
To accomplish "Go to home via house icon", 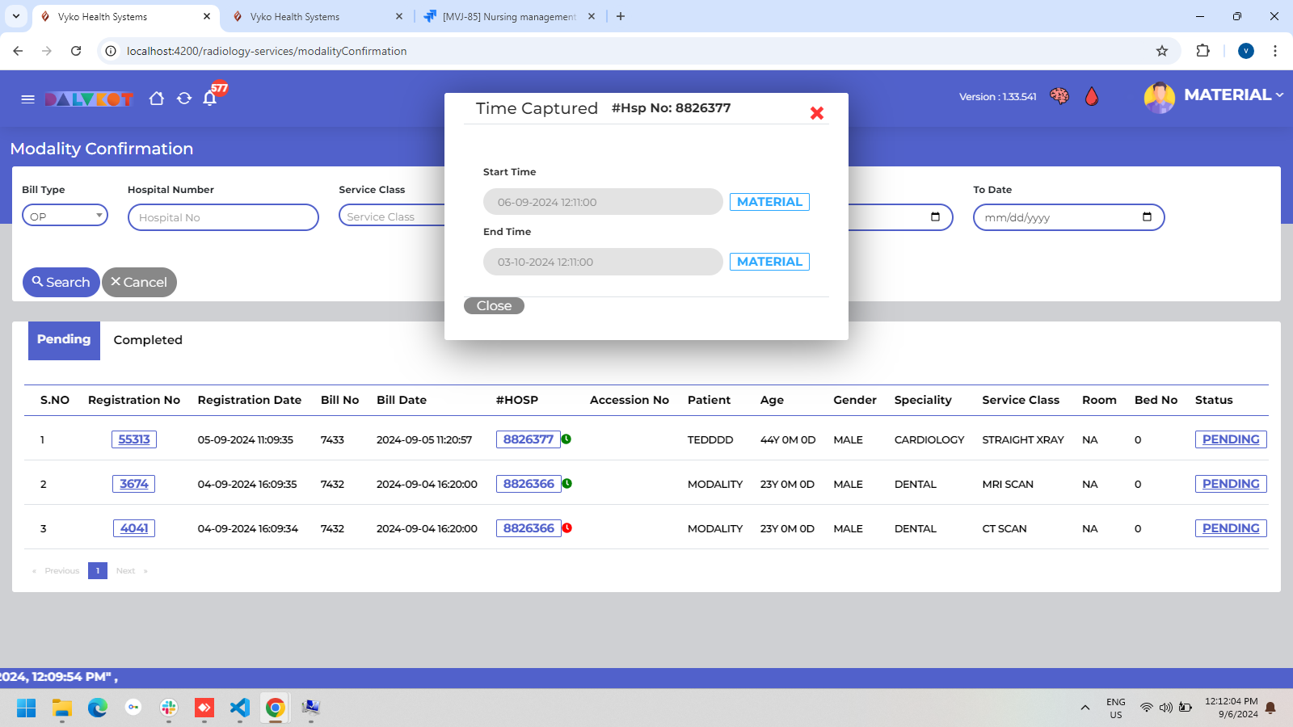I will (x=157, y=99).
